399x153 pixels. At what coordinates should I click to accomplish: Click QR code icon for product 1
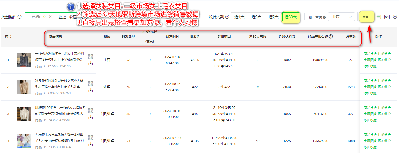(91, 57)
